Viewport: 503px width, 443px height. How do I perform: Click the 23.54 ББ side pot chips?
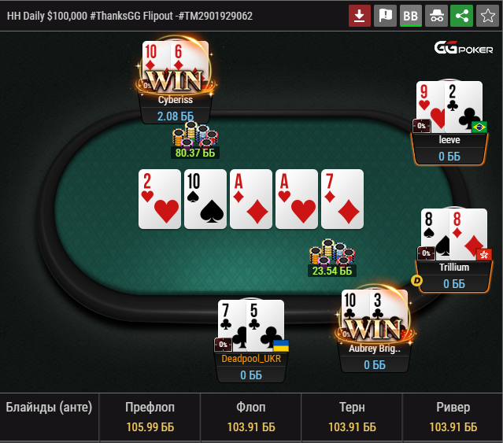[332, 258]
